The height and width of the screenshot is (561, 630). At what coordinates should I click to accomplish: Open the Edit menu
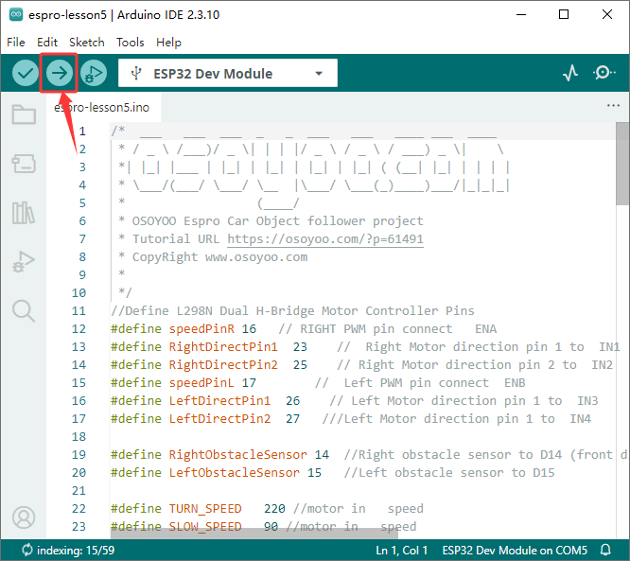pyautogui.click(x=47, y=43)
